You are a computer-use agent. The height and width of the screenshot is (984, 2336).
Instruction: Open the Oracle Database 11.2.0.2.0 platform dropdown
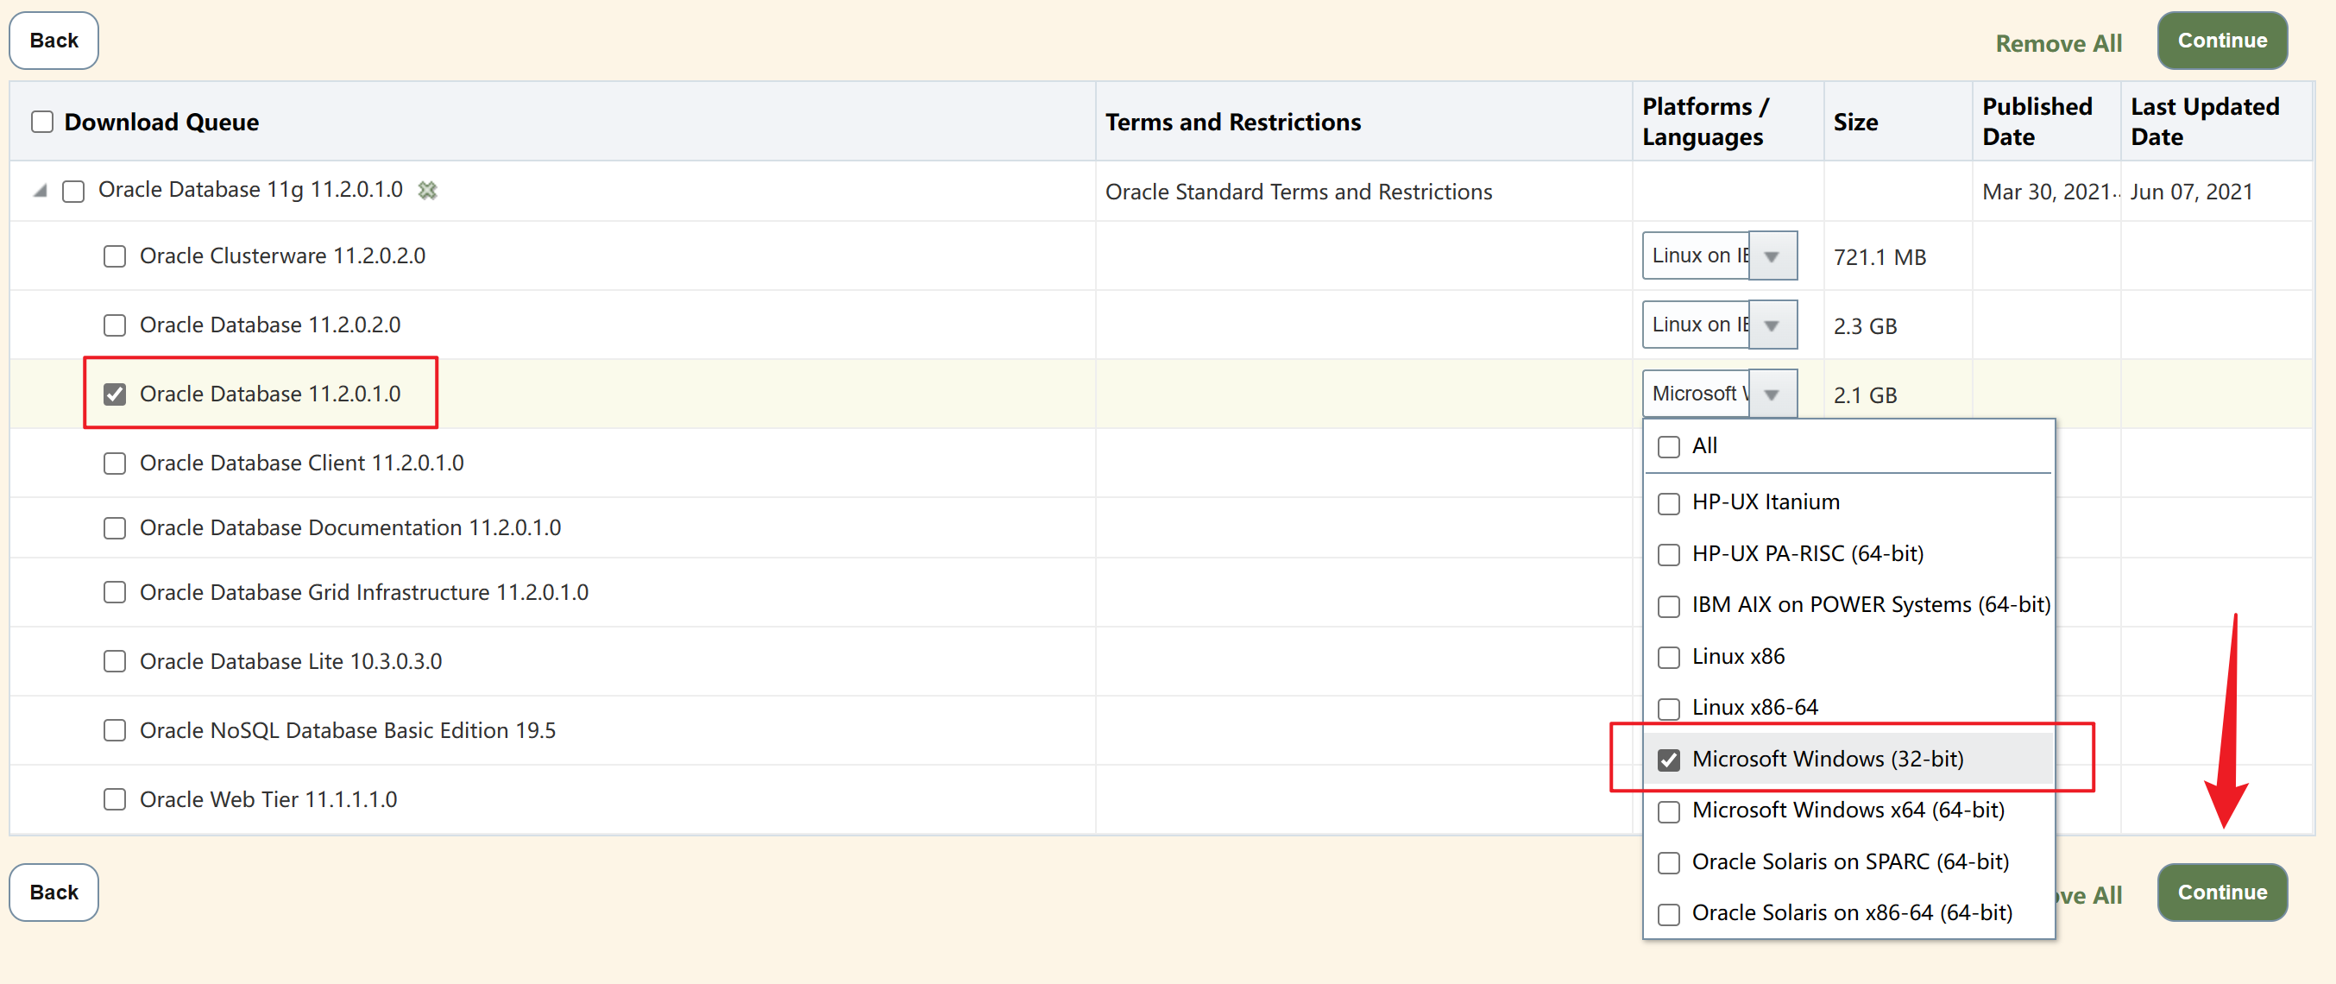click(x=1771, y=325)
